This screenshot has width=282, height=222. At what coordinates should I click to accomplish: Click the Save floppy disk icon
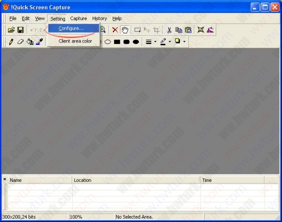(x=21, y=30)
